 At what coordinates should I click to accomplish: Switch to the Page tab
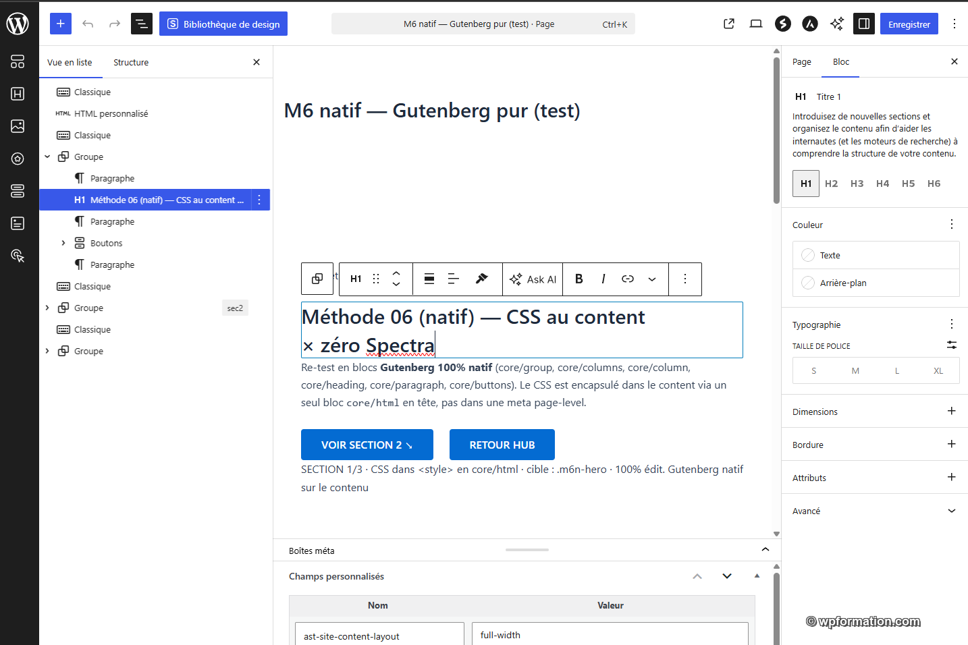(x=802, y=62)
